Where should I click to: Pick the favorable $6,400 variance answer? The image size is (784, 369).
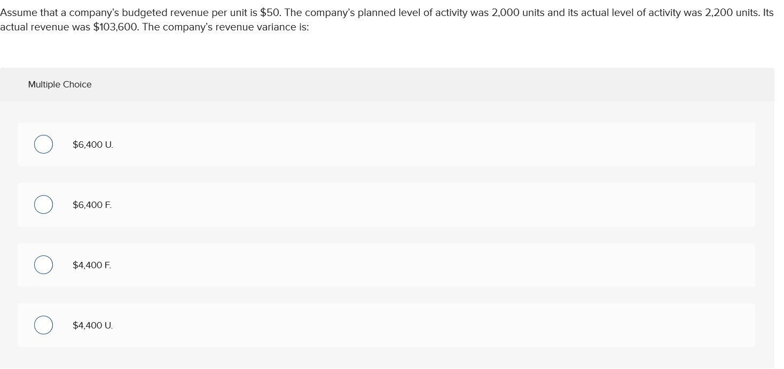[x=92, y=204]
